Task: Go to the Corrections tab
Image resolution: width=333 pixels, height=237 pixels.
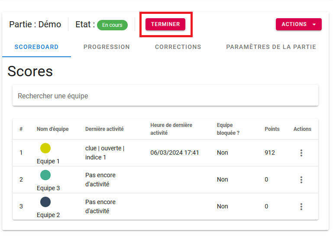Action: (x=178, y=47)
